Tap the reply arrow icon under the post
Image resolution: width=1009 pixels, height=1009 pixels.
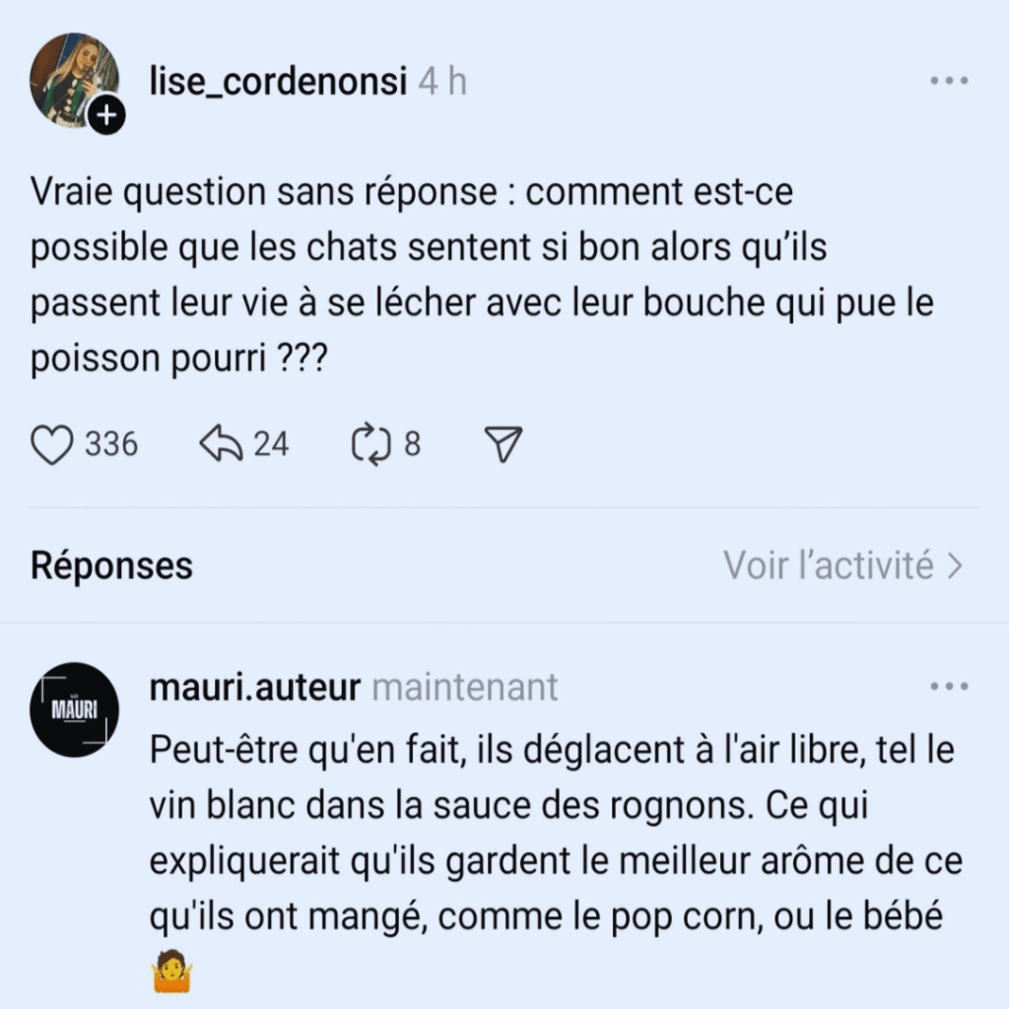(220, 445)
